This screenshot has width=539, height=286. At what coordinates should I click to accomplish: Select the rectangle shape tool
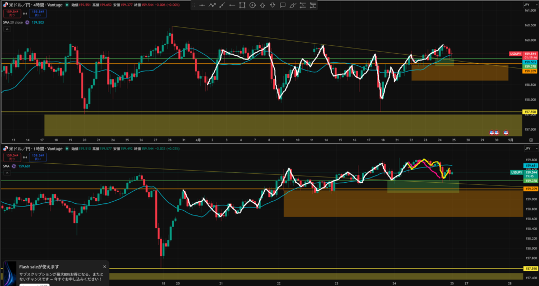click(x=242, y=5)
